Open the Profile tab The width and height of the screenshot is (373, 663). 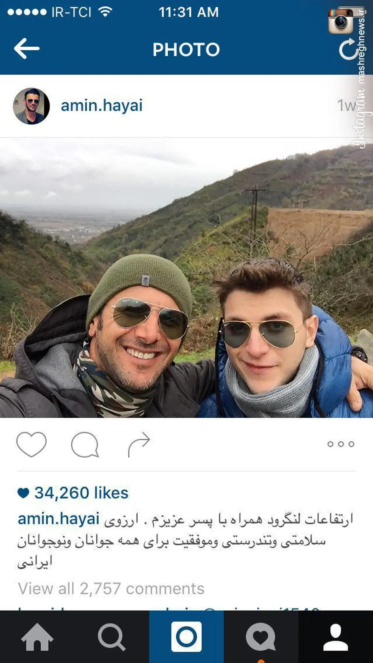tap(336, 637)
